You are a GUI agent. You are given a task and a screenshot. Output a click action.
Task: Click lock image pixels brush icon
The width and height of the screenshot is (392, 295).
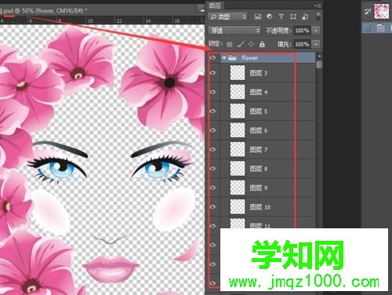[240, 44]
